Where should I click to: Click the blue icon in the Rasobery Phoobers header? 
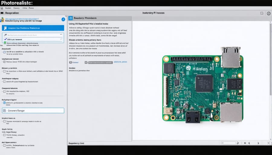(x=71, y=18)
